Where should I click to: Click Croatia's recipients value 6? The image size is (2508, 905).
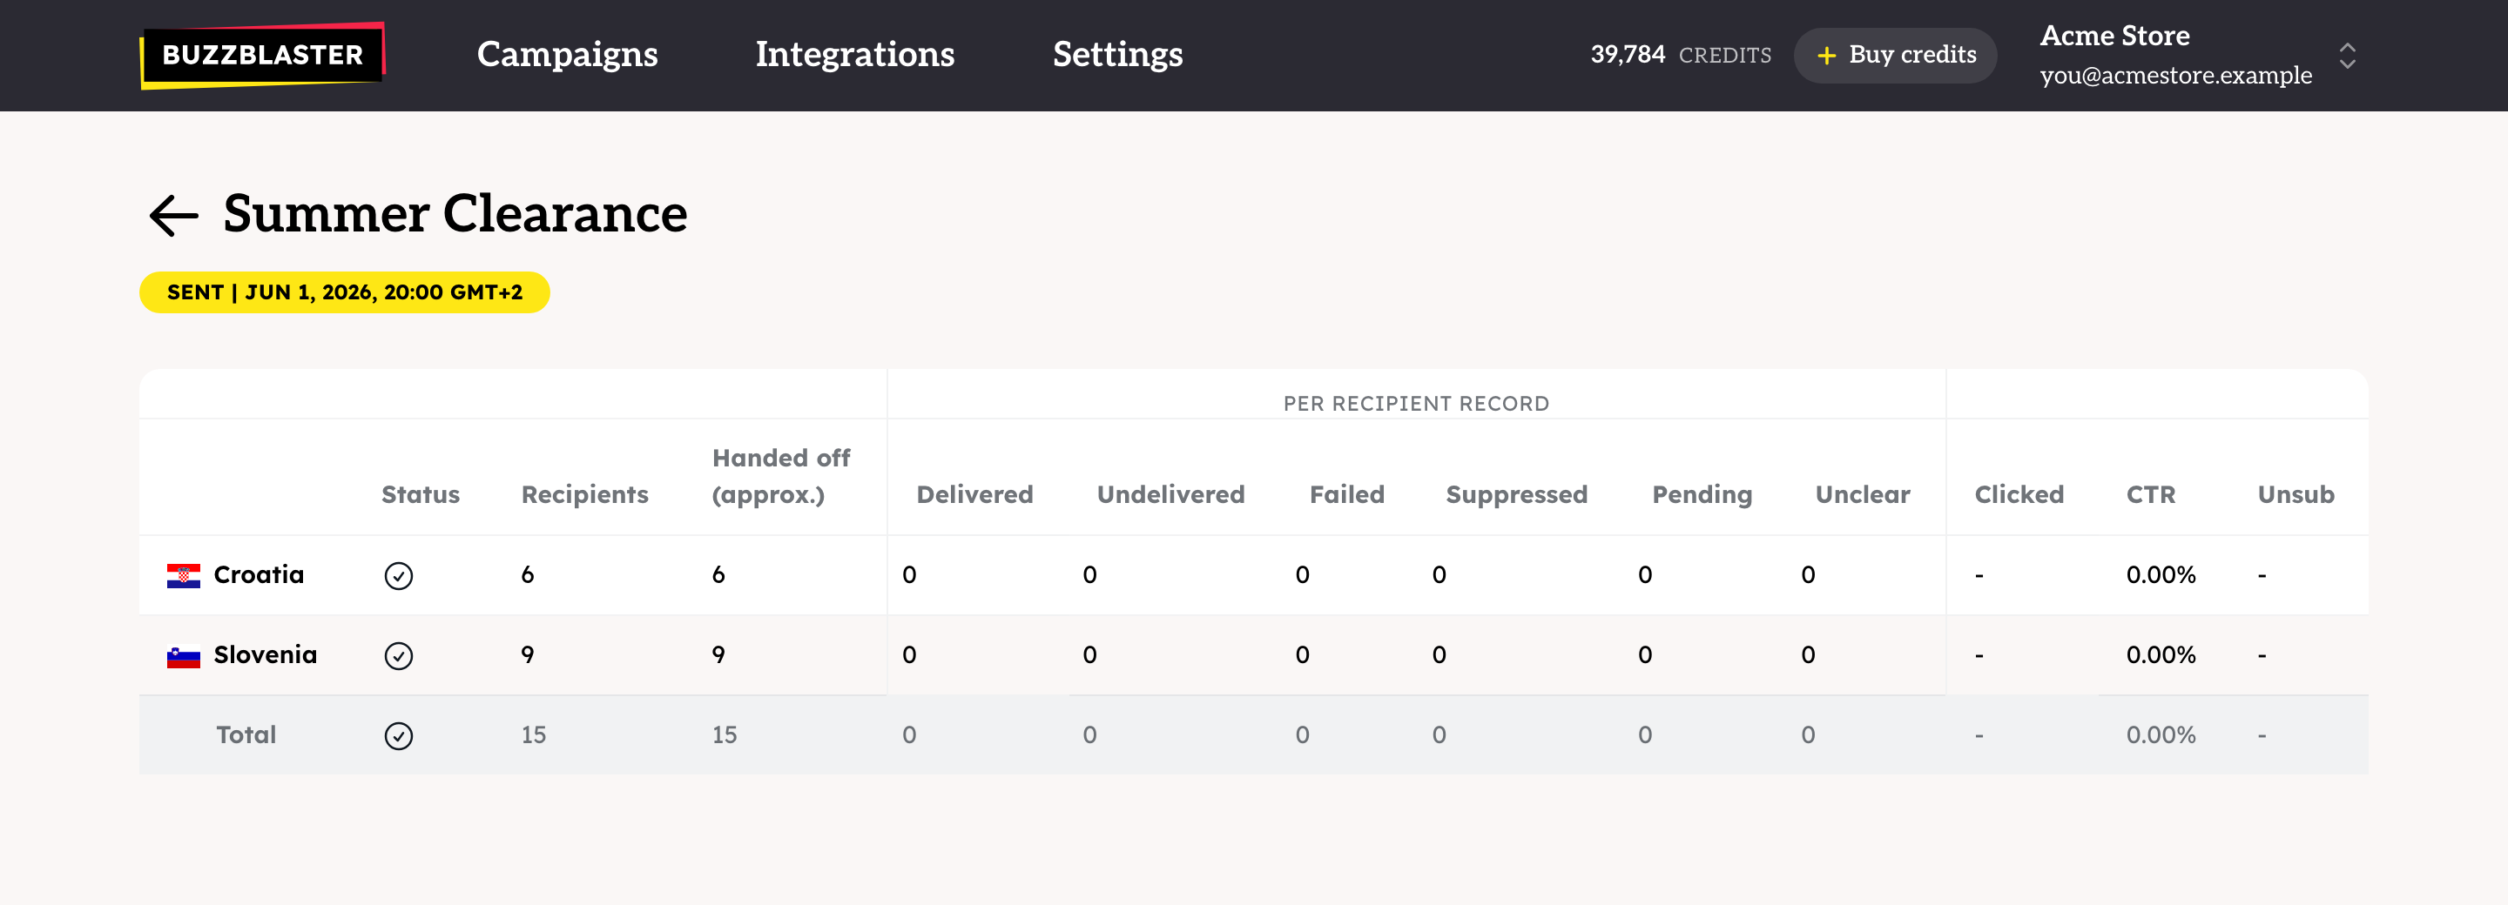click(528, 574)
